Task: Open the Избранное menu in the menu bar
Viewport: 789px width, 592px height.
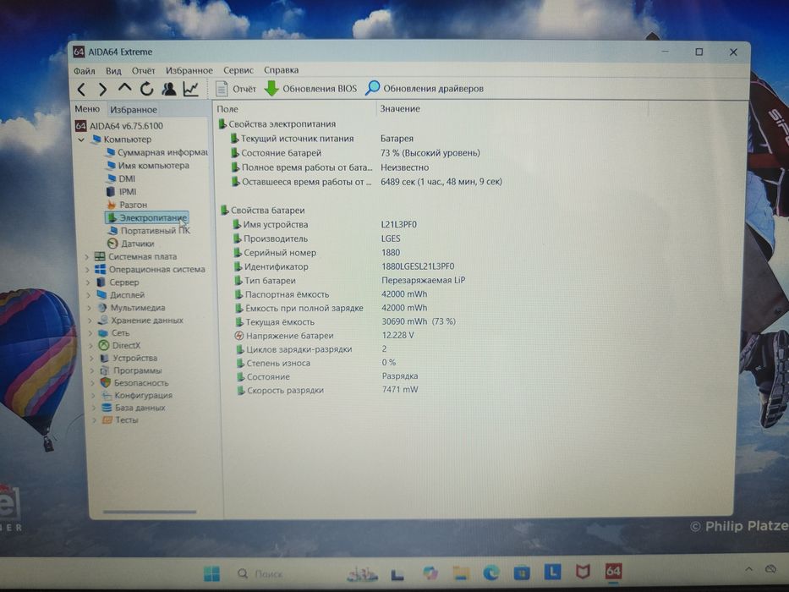Action: pos(189,70)
